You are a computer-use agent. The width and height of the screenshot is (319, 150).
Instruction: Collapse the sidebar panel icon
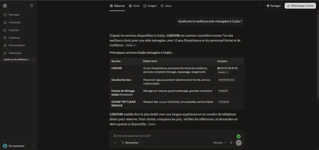32,6
